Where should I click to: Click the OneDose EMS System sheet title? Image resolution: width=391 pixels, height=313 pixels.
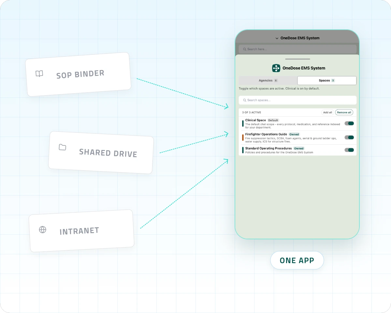point(304,68)
